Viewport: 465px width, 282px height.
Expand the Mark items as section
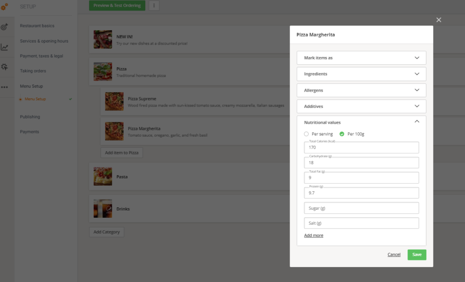click(361, 58)
